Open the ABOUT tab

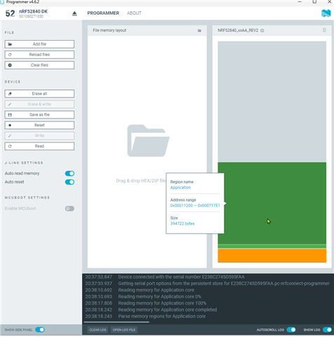[134, 13]
